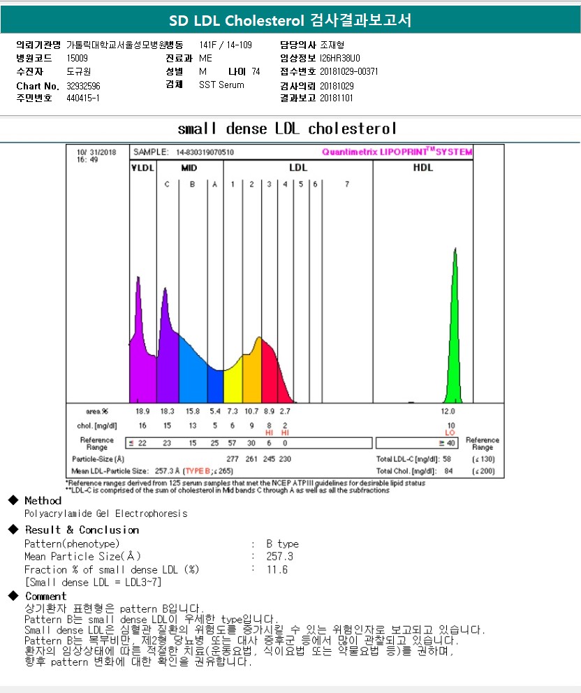The width and height of the screenshot is (581, 693).
Task: Select the area % value 15.8
Action: pyautogui.click(x=193, y=411)
